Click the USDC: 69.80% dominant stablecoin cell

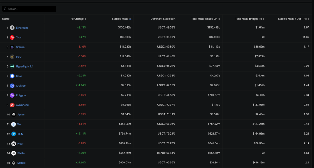[166, 47]
